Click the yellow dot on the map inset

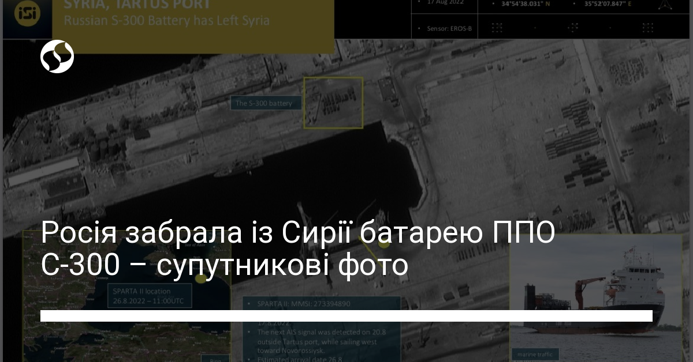click(200, 278)
